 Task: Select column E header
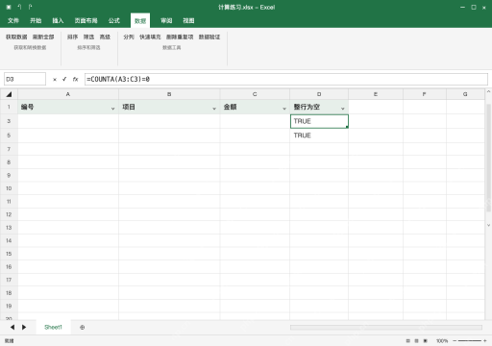pyautogui.click(x=376, y=94)
